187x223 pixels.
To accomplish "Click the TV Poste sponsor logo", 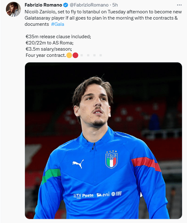I will pos(83,196).
